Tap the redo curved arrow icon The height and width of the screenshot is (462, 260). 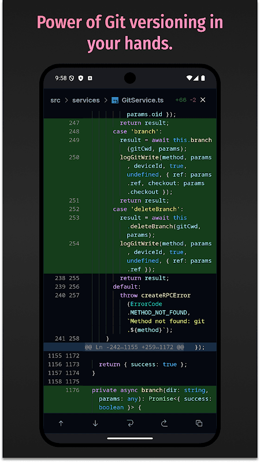click(x=164, y=423)
